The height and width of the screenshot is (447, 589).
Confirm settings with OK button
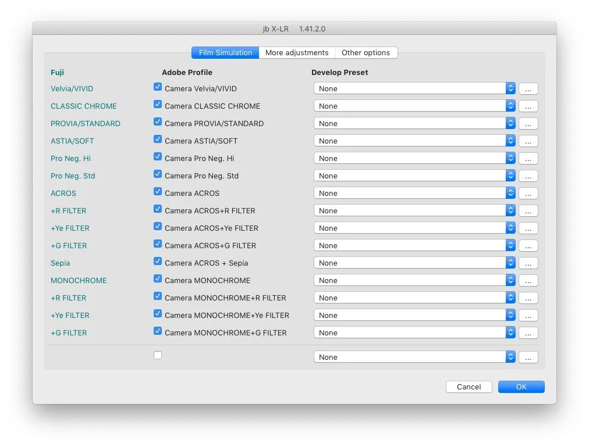521,387
